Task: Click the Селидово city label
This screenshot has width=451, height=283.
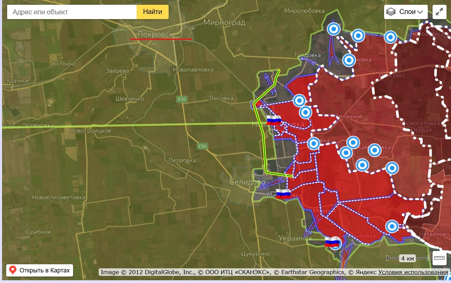Action: coord(247,182)
